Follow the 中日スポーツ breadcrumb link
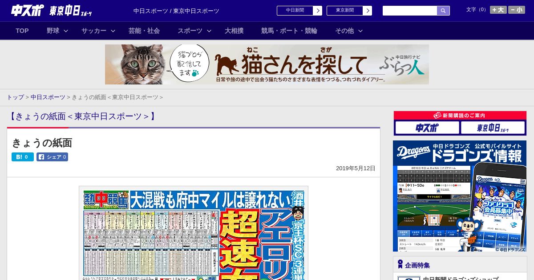 48,97
